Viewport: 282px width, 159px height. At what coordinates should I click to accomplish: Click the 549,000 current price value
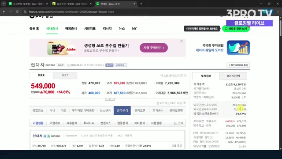pyautogui.click(x=43, y=86)
